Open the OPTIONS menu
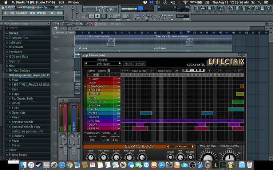 tap(41, 13)
